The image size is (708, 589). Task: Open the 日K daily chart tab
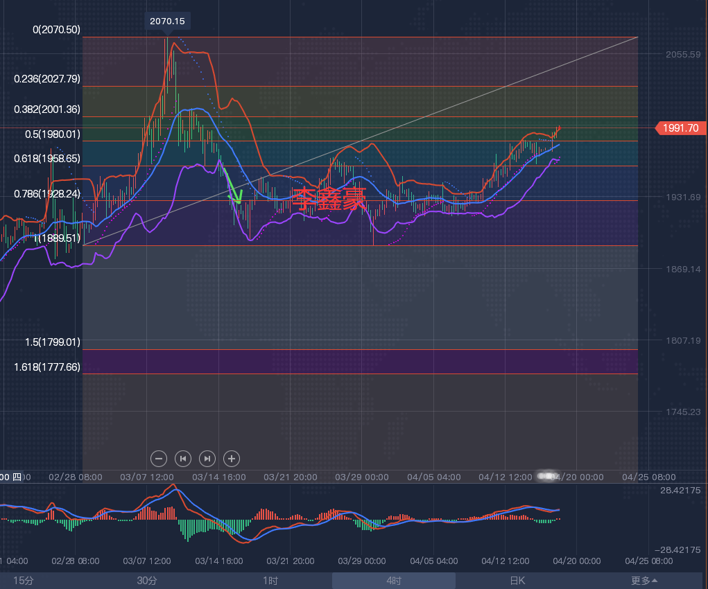pos(517,581)
